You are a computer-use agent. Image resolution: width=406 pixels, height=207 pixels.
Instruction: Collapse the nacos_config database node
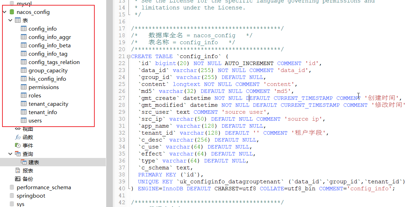coord(5,12)
